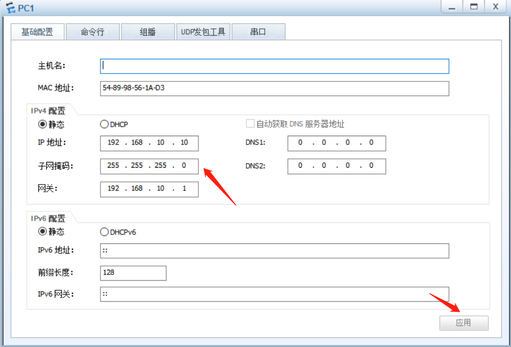Close the PC1 window
The image size is (511, 347).
(x=495, y=6)
